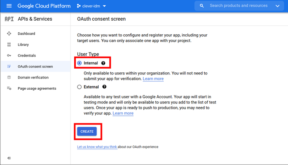Select the External user type
Screen dimensions: 288x165
click(x=79, y=87)
